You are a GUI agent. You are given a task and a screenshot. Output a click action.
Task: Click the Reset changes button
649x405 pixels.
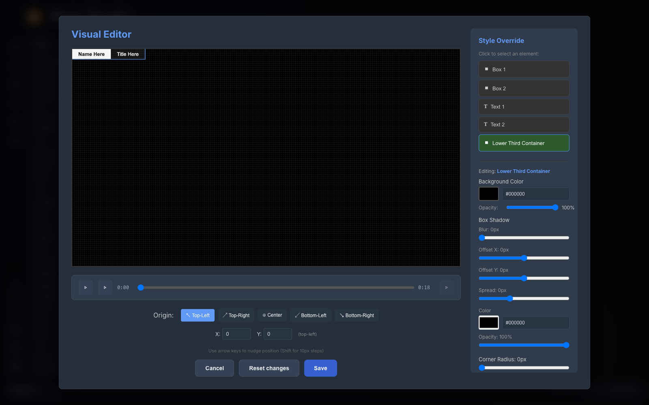click(x=269, y=368)
